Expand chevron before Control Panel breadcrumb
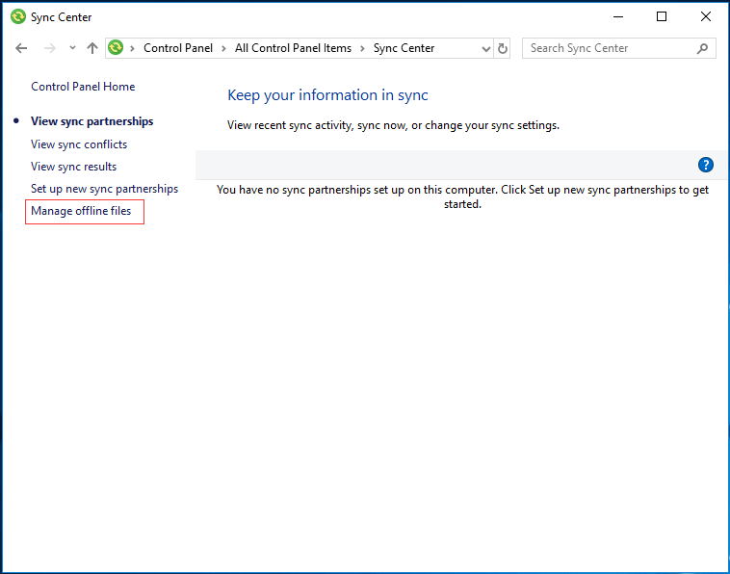The image size is (730, 574). coord(132,48)
